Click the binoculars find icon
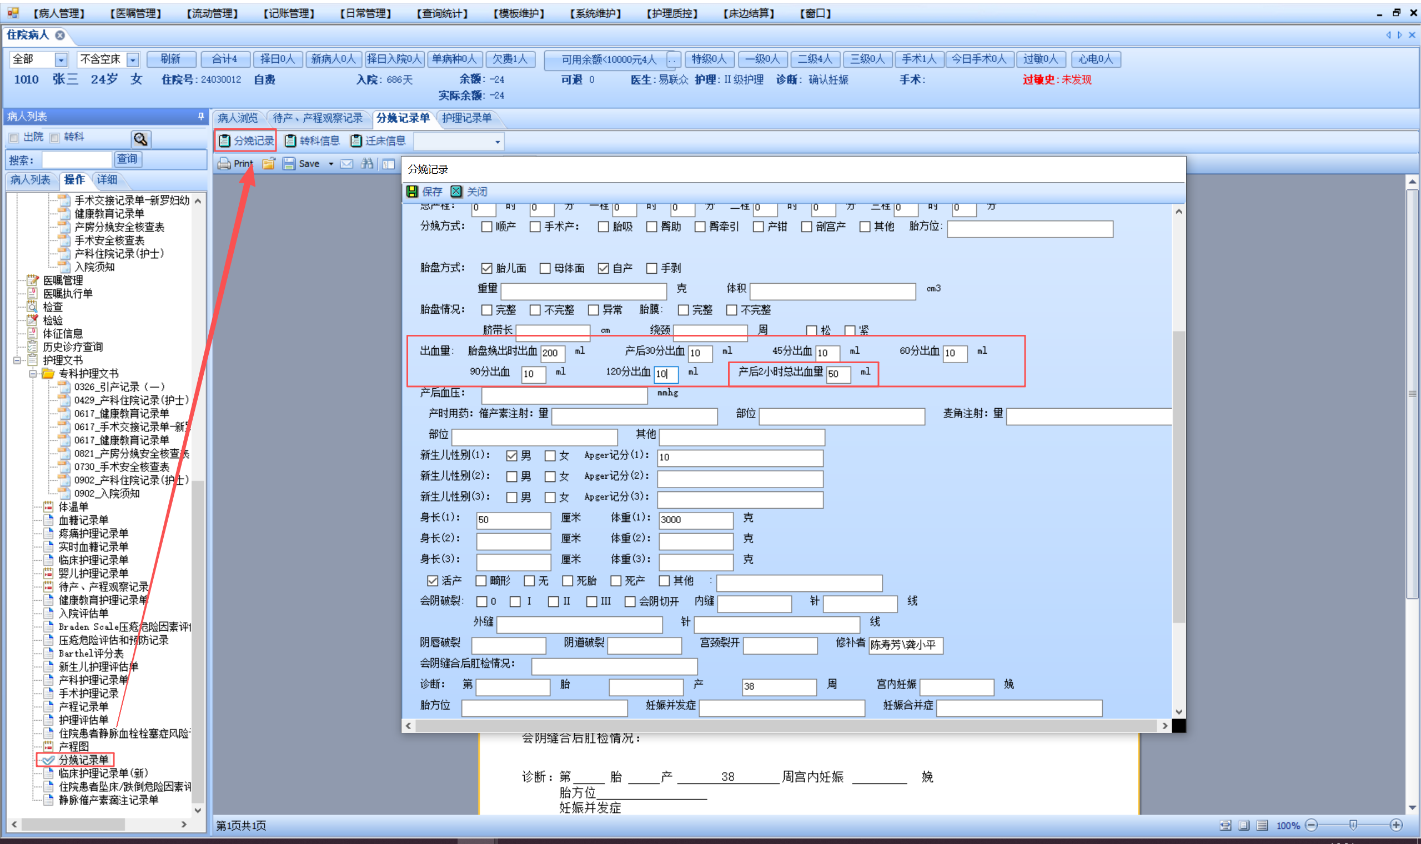The width and height of the screenshot is (1421, 844). (x=368, y=164)
